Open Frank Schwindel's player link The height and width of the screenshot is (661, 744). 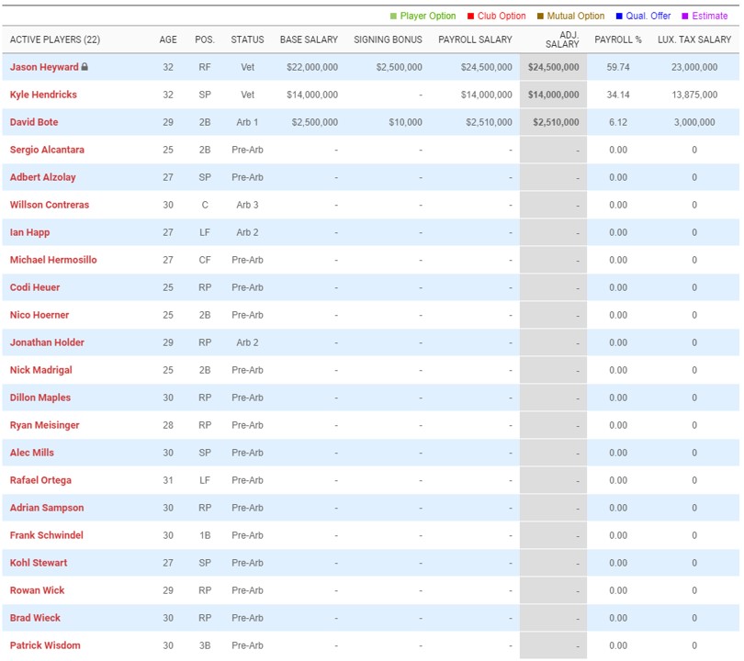pos(47,535)
